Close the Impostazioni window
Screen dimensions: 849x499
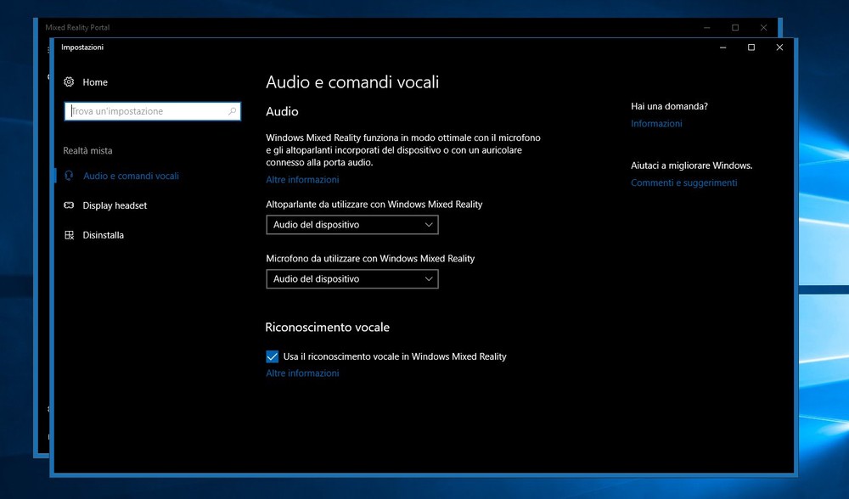tap(779, 48)
